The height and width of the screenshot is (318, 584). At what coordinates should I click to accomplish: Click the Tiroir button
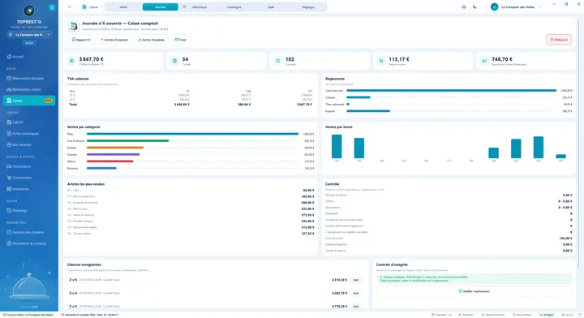(x=180, y=40)
